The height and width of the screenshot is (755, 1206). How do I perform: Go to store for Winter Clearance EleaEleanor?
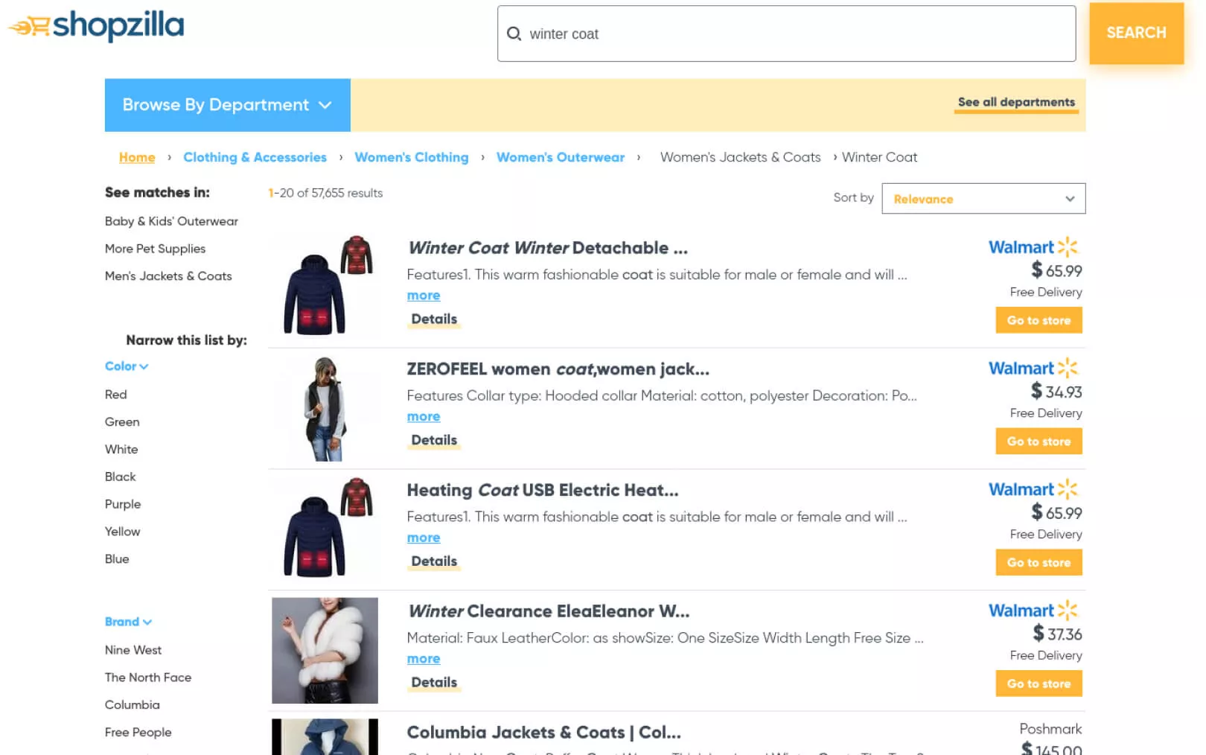click(x=1038, y=684)
